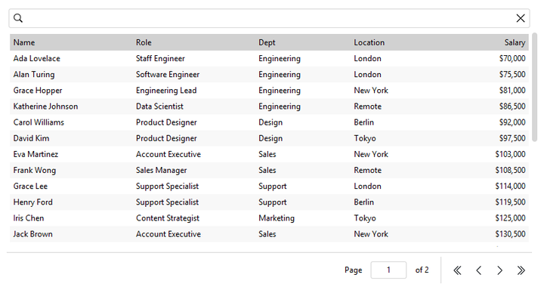544x290 pixels.
Task: Click Eva Martinez's Account Executive cell
Action: point(193,154)
